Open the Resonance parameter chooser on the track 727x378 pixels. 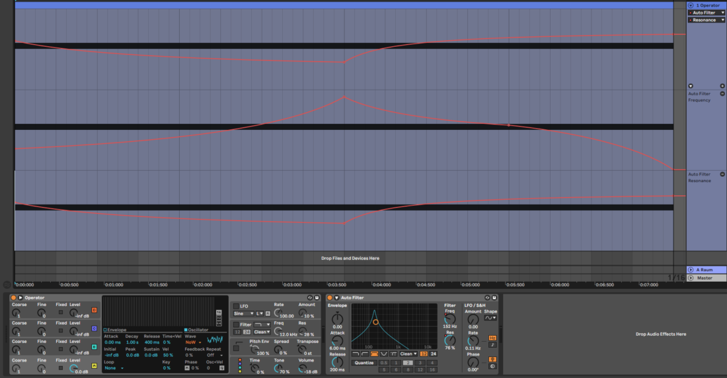[707, 20]
